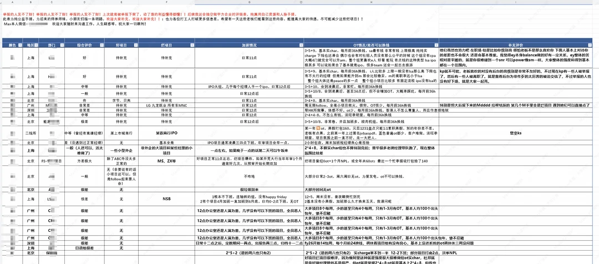The height and width of the screenshot is (264, 599).
Task: Open the 加班情况 column filter dropdown
Action: pos(301,45)
